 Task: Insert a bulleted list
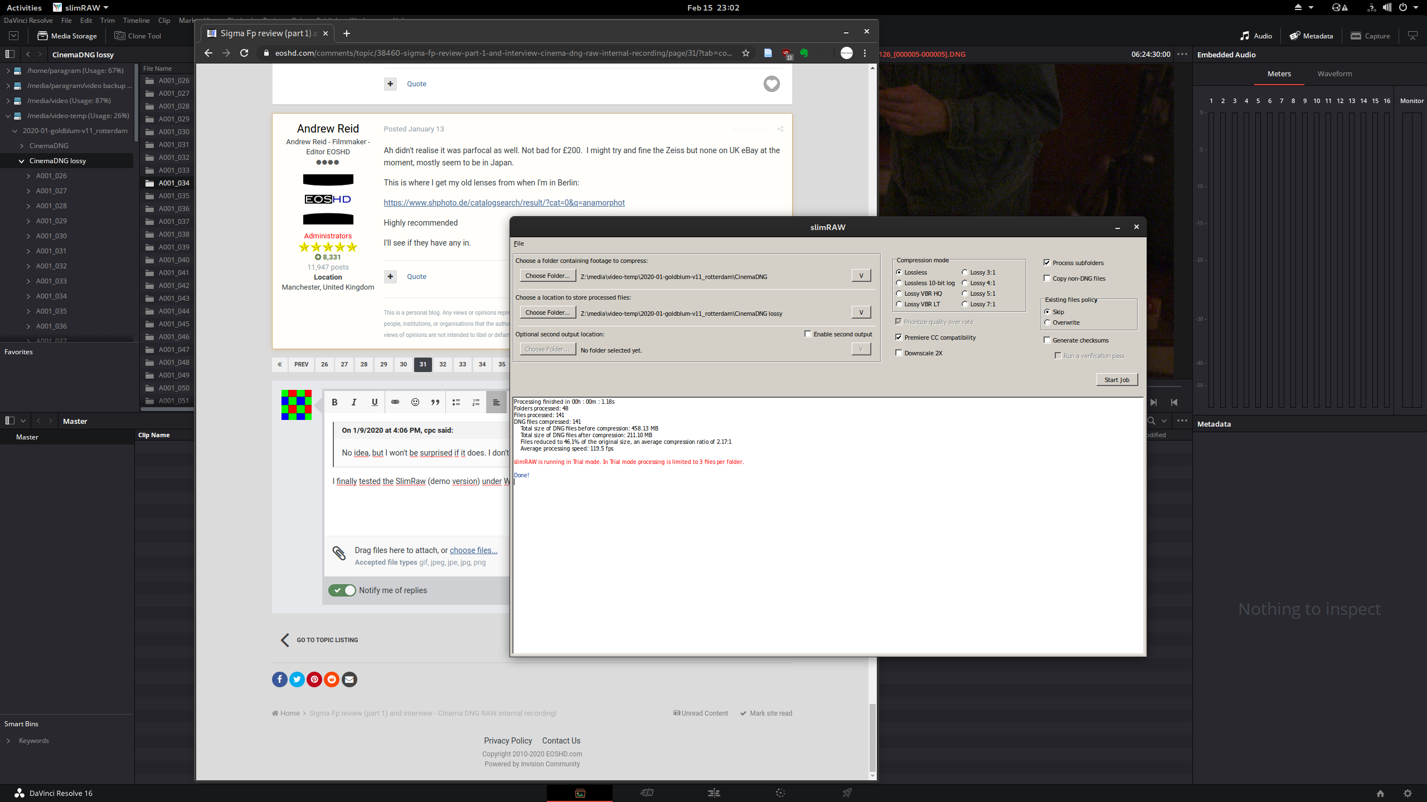[x=456, y=402]
